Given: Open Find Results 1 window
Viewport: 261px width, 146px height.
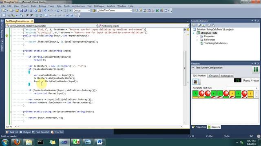Looking at the screenshot, I should pyautogui.click(x=41, y=132).
